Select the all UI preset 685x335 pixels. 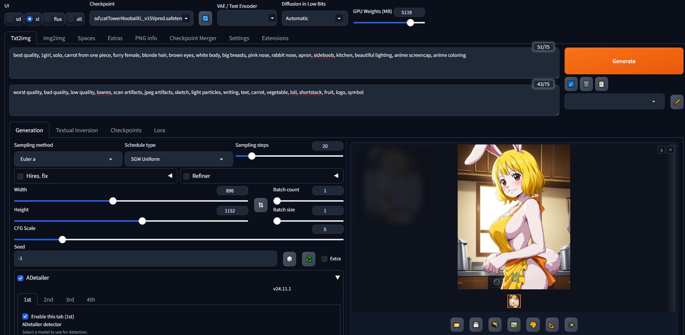click(x=75, y=19)
